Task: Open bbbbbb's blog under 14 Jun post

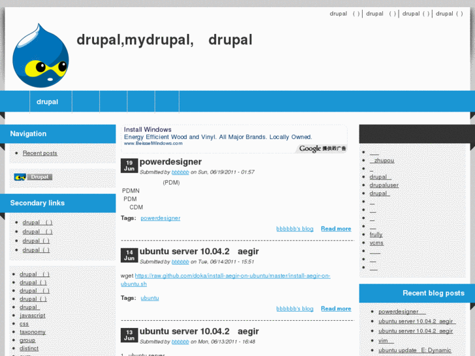Action: 295,309
